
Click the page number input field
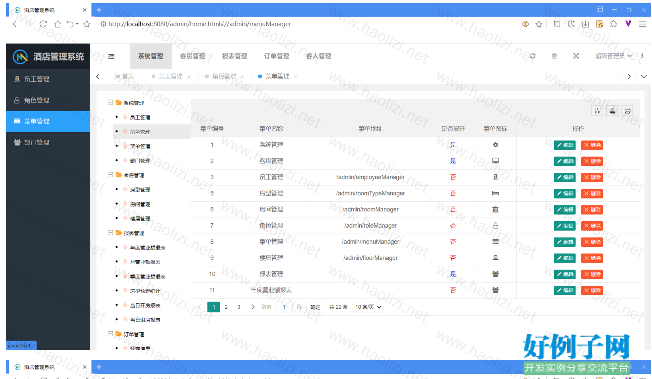click(x=284, y=307)
